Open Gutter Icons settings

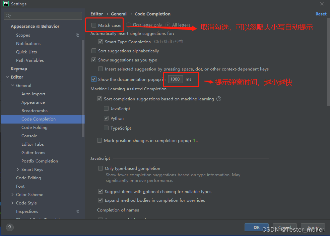[33, 153]
